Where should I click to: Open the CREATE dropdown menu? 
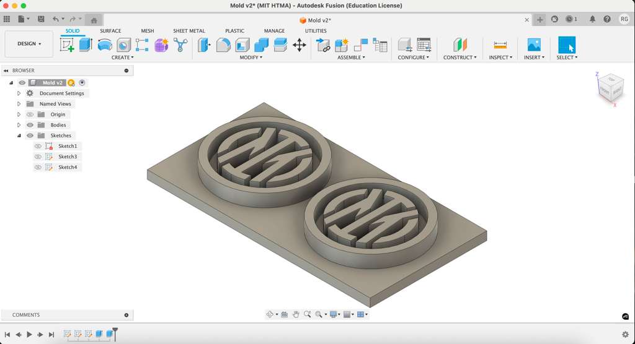pos(122,58)
